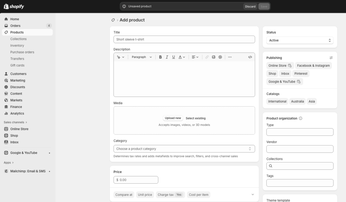Expand the text alignment dropdown
This screenshot has height=202, width=346.
pos(194,57)
